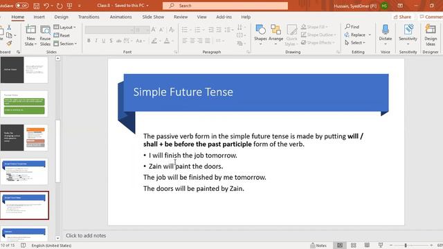Click the spell check book icon
The height and width of the screenshot is (249, 443).
[x=23, y=246]
